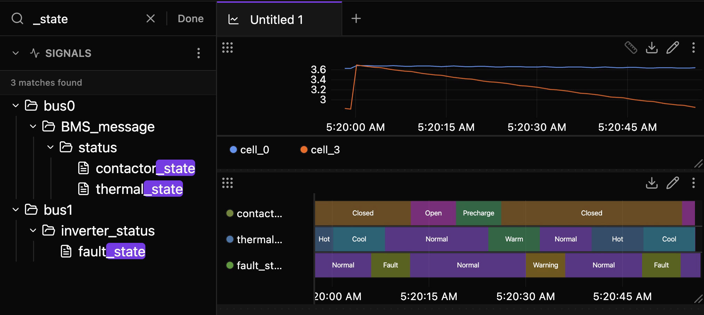Click the Warm segment in thermal row

(x=514, y=239)
